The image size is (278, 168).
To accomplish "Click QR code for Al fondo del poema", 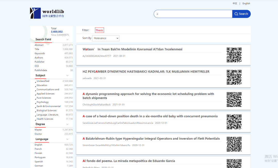I will pos(234,164).
